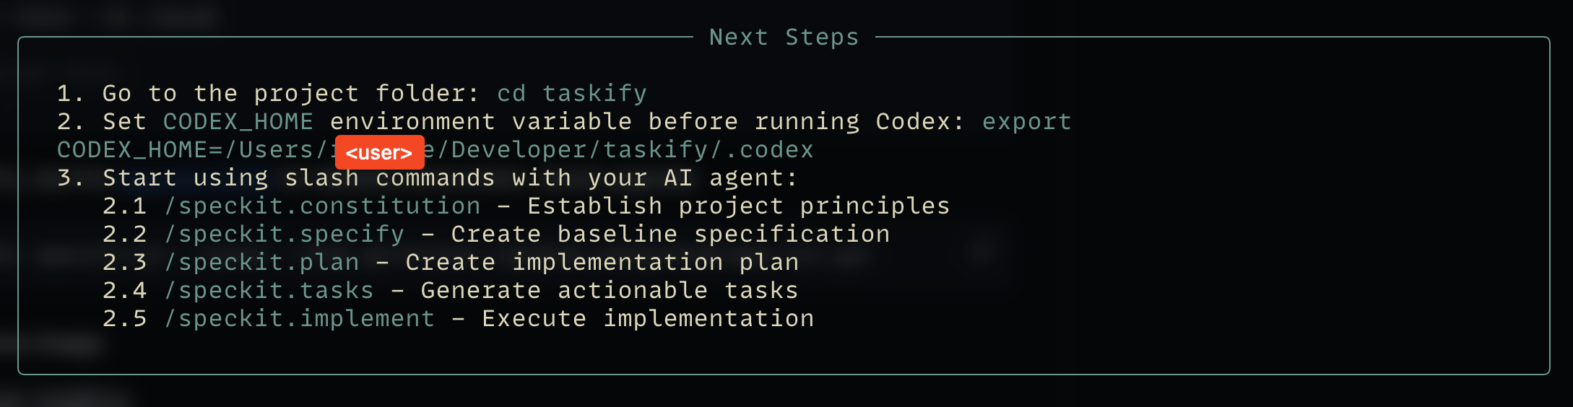Click the "export" keyword

click(1026, 121)
